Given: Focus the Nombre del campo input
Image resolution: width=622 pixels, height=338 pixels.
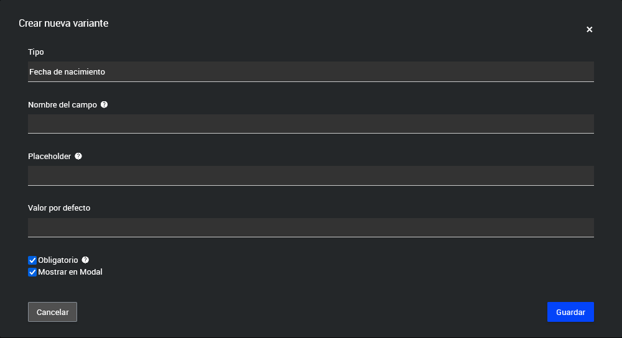Looking at the screenshot, I should pos(311,124).
